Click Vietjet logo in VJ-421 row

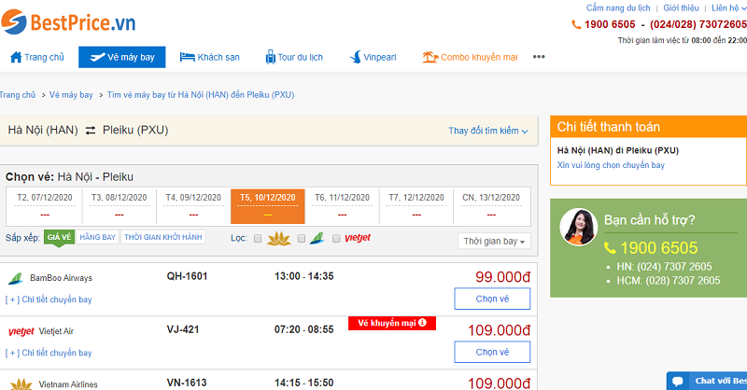pos(21,331)
